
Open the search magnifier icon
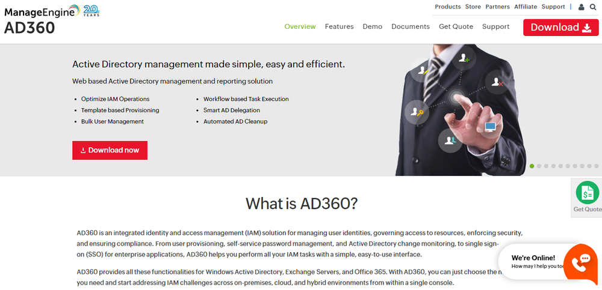point(593,7)
